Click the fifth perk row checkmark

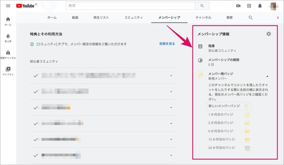coord(36,139)
